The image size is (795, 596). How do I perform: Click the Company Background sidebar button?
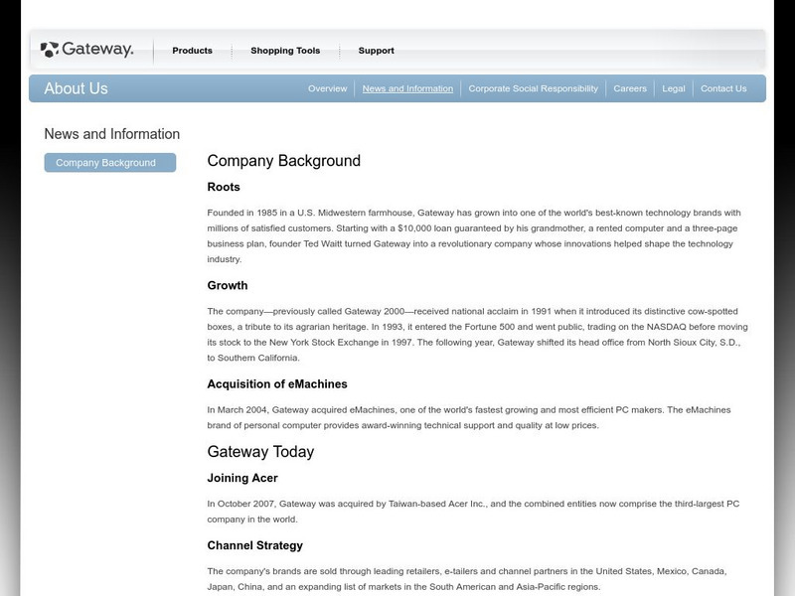click(110, 163)
